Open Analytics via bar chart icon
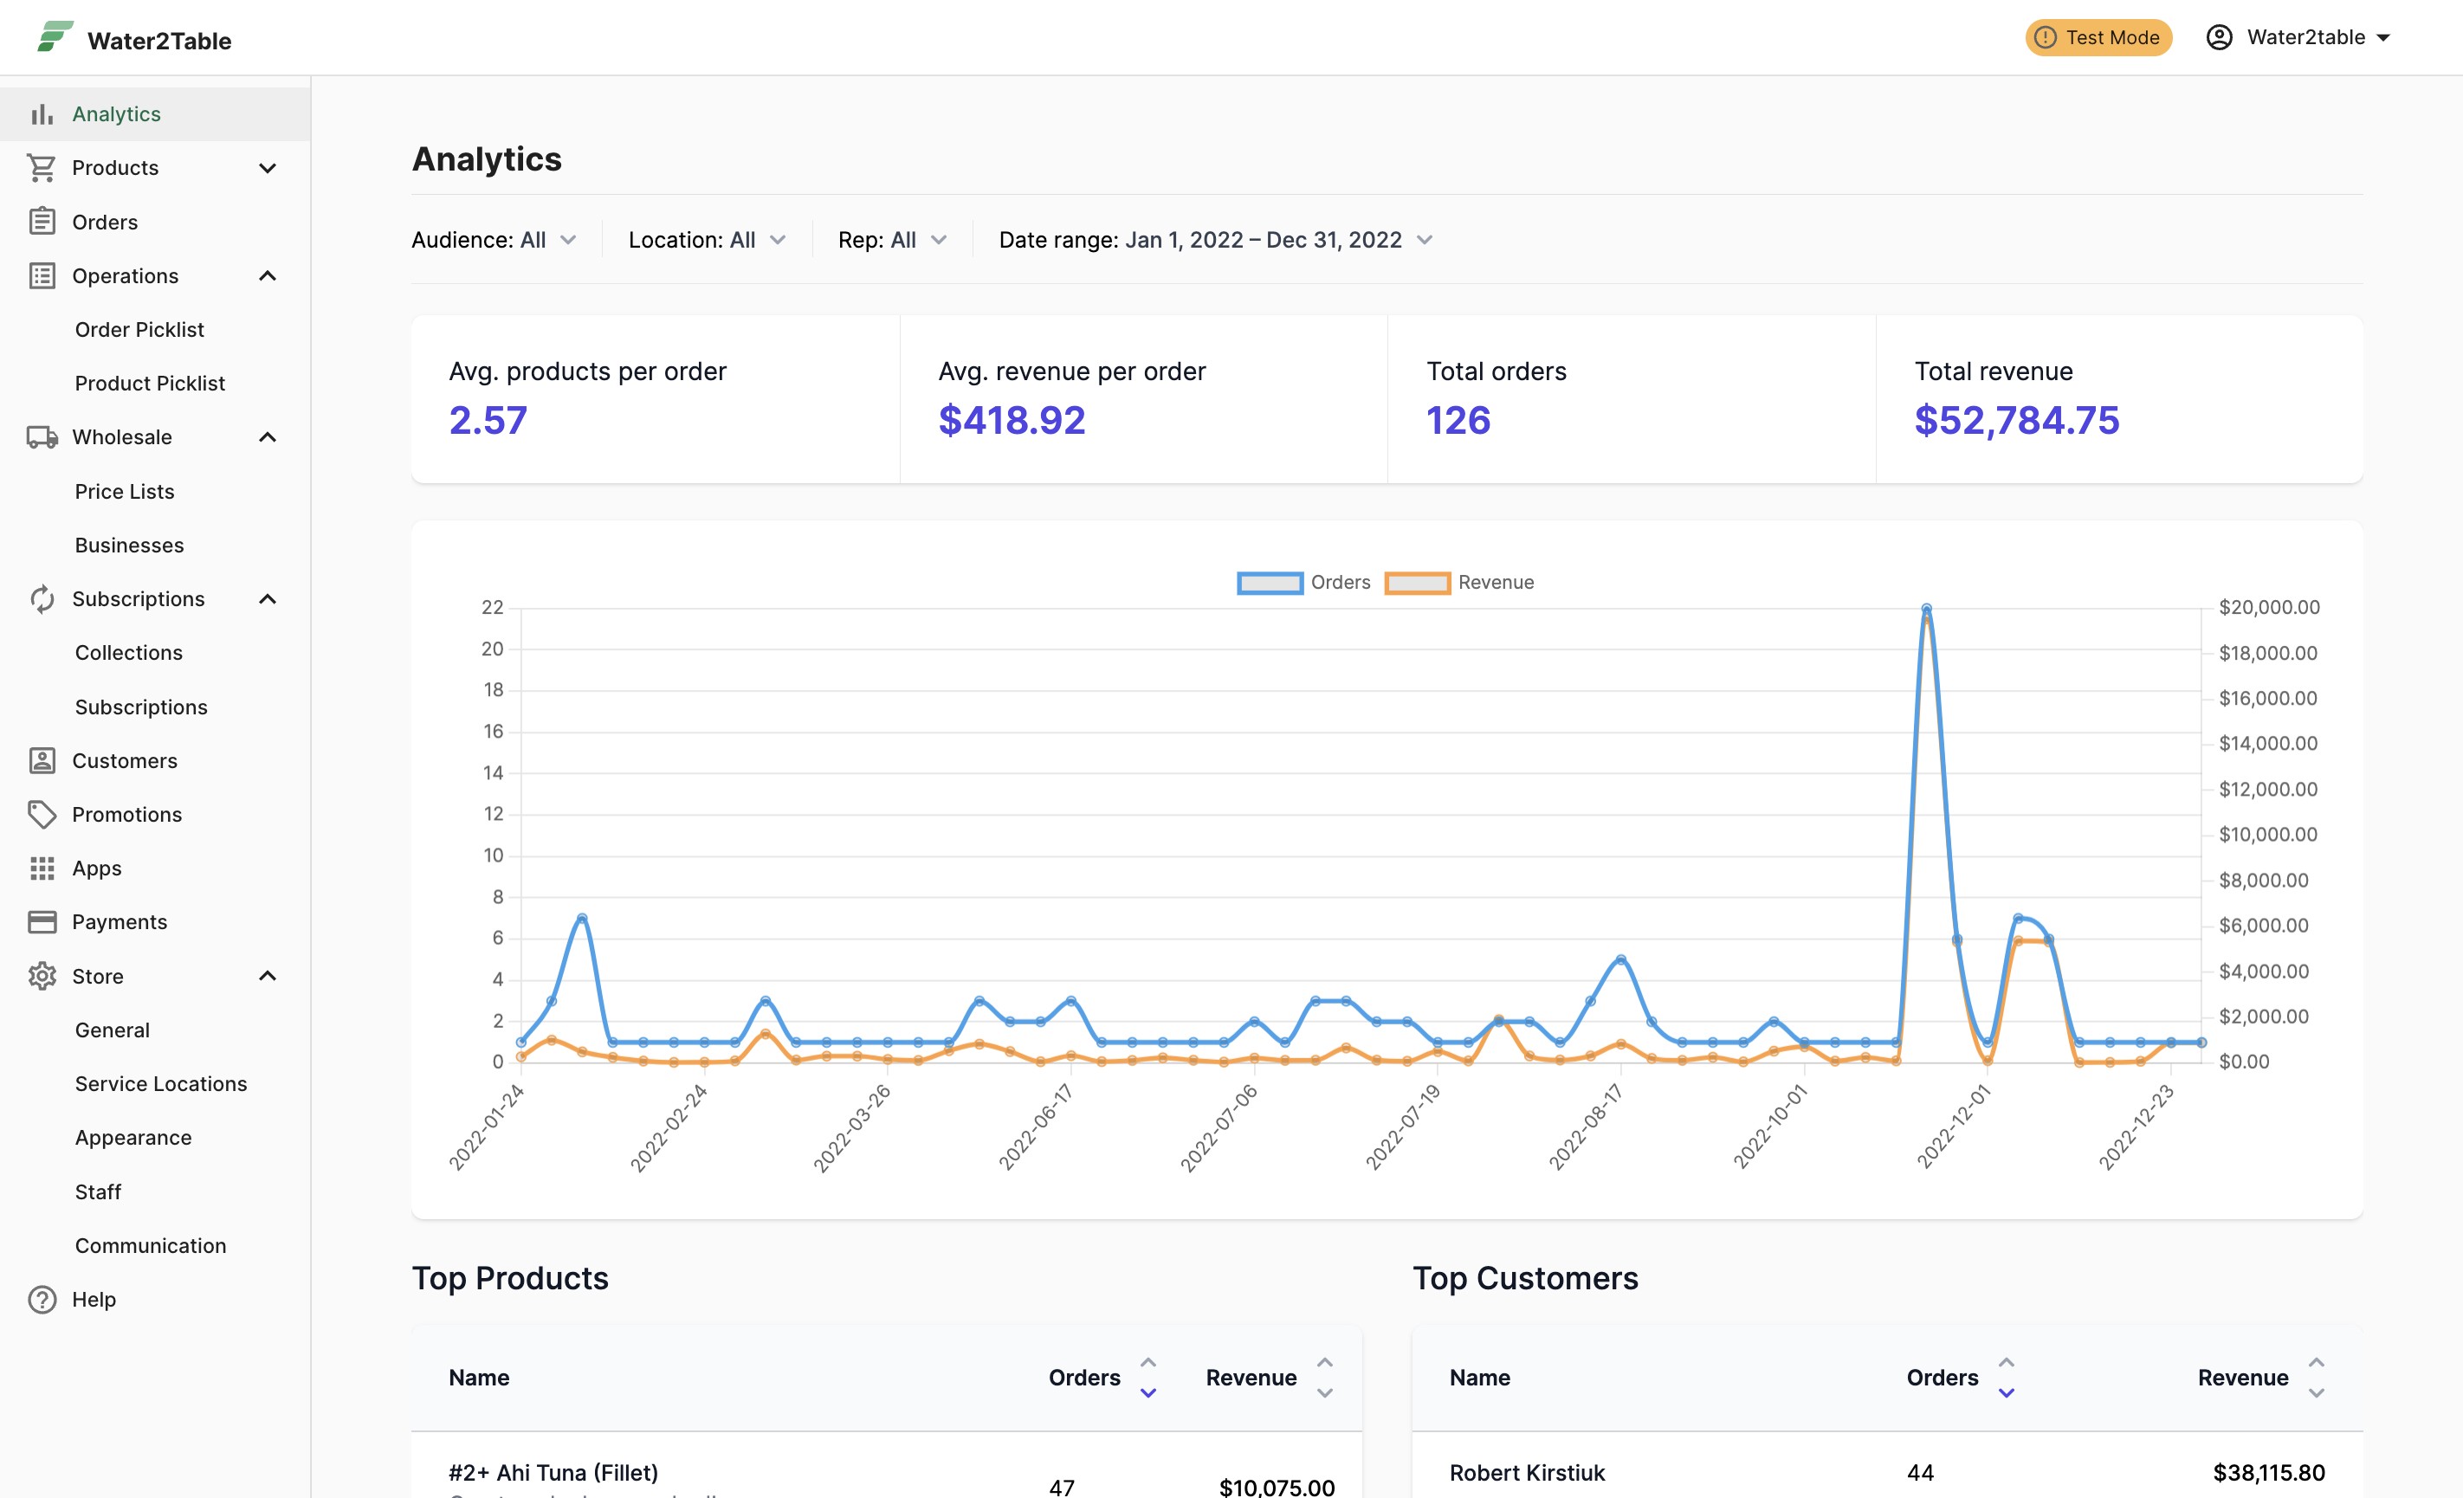 [x=42, y=114]
